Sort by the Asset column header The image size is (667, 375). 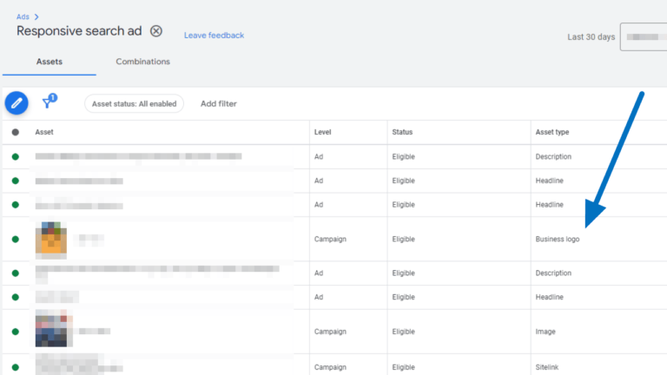(44, 132)
